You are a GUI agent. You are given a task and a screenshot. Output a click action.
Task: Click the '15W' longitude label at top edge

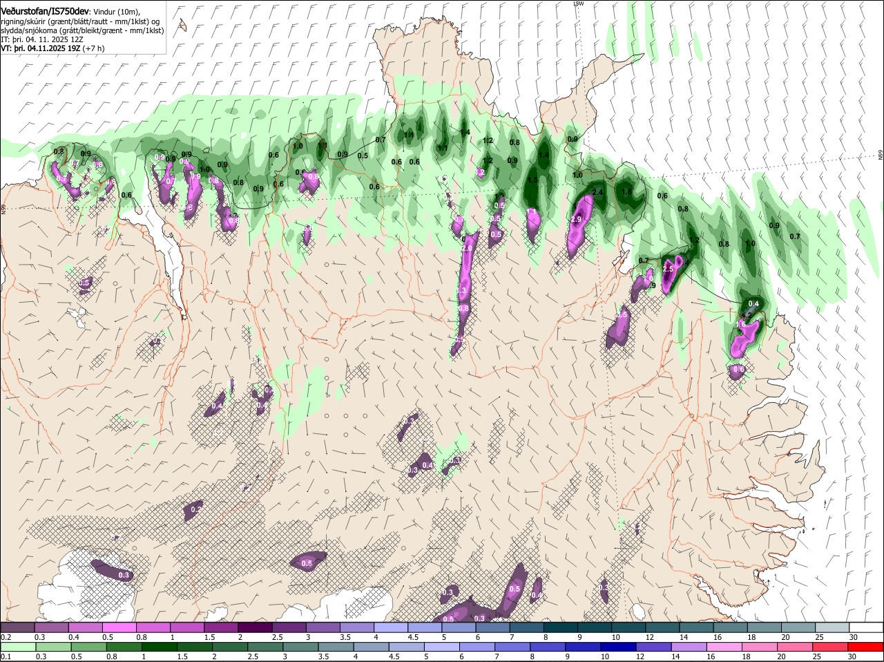click(x=579, y=3)
